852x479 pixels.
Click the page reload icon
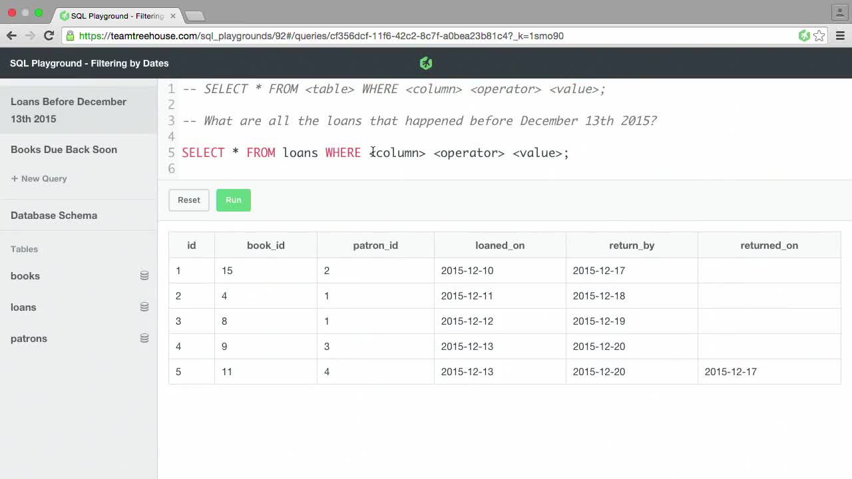point(48,36)
